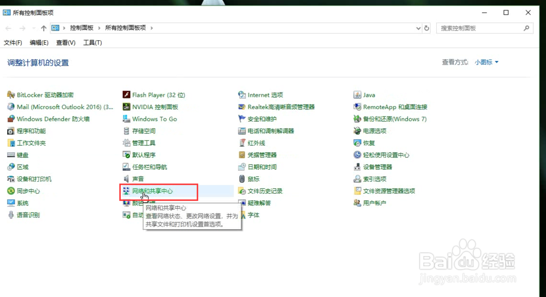Click the 日期和时间 clock icon
Screen dimensions: 546x297
pos(242,167)
